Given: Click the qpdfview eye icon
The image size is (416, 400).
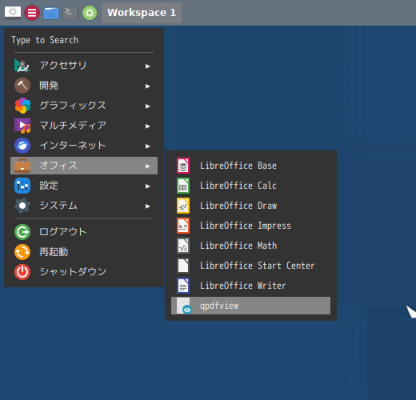Looking at the screenshot, I should pos(184,306).
